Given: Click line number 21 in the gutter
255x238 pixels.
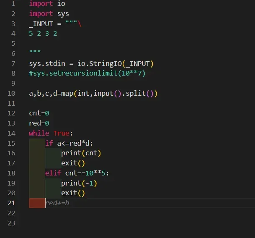Looking at the screenshot, I should pyautogui.click(x=11, y=203).
